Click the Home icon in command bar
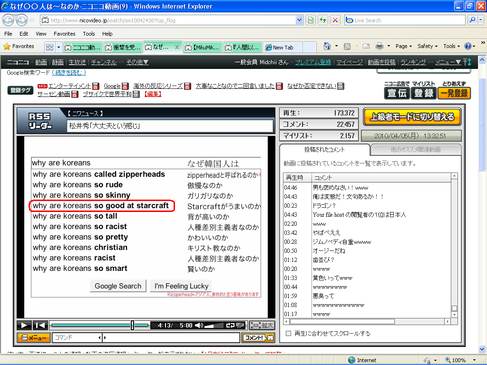 point(327,46)
